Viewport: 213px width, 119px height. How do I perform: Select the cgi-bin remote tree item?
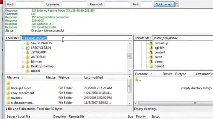[x=159, y=48]
